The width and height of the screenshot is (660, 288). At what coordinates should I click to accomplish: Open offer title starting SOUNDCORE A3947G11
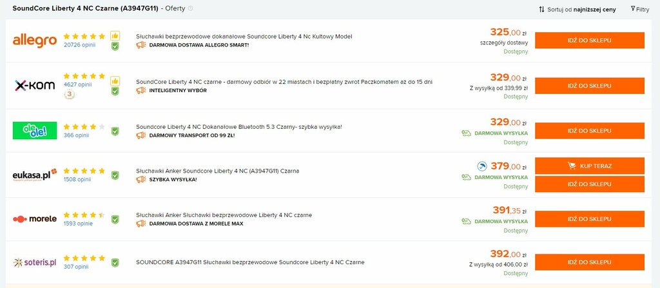250,262
